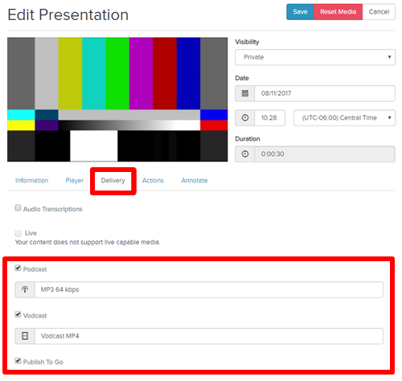Click the live capable media notice text

tap(88, 242)
